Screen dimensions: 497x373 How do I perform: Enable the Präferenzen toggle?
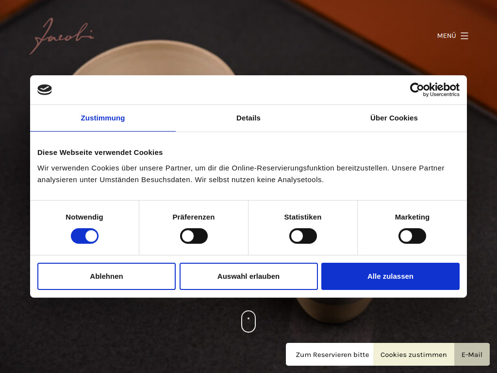tap(194, 236)
